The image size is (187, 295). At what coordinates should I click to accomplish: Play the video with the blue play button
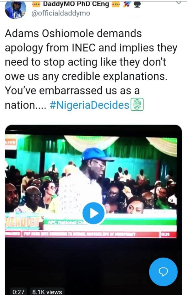93,213
